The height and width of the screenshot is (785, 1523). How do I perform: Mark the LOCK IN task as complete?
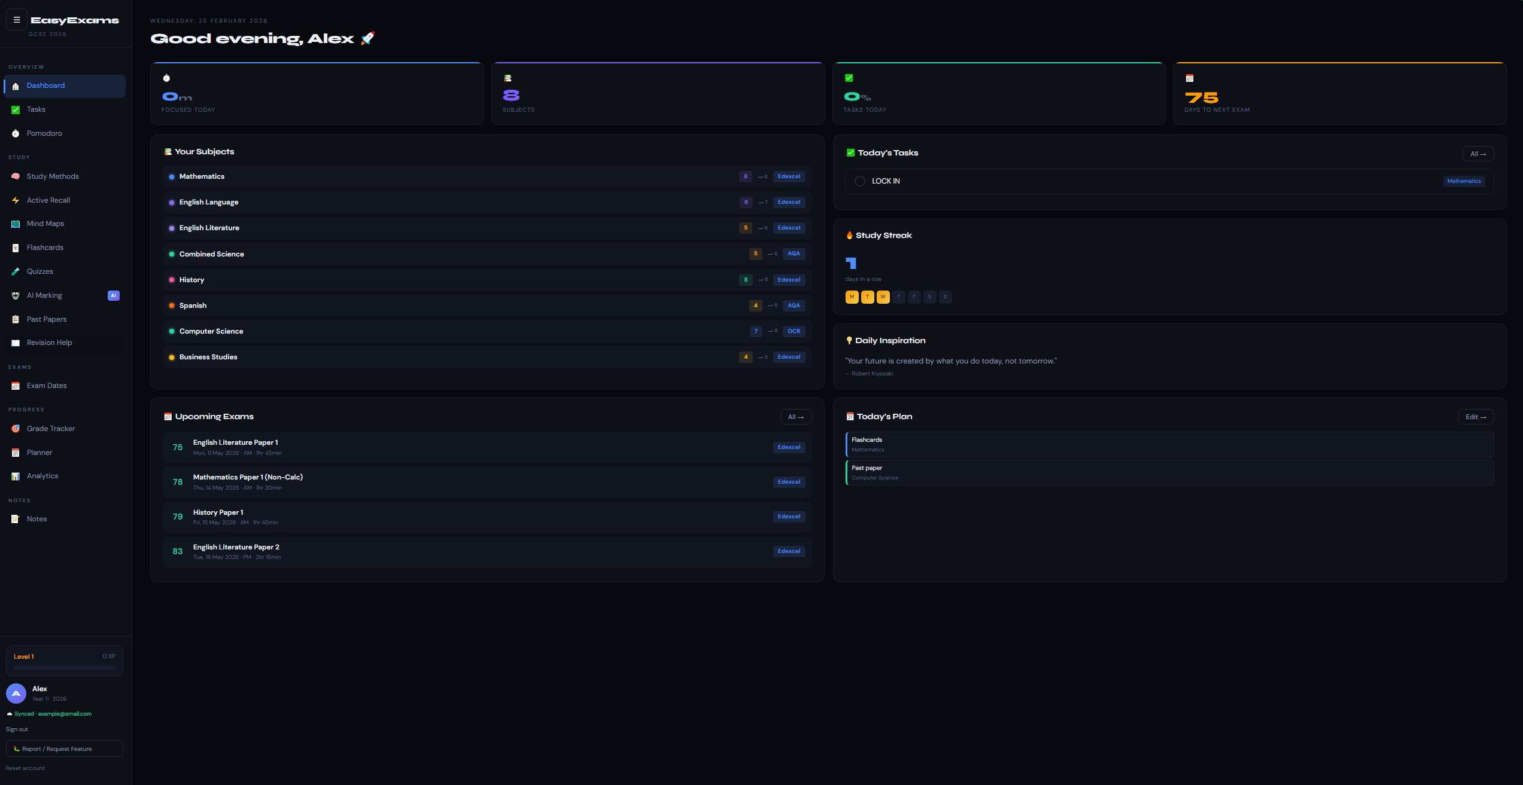click(860, 181)
